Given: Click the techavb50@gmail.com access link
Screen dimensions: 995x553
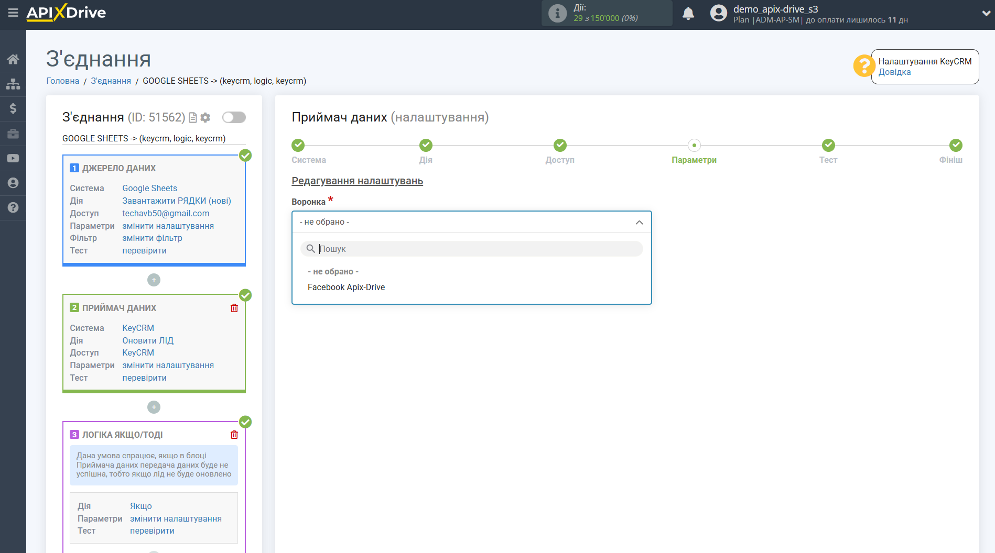Looking at the screenshot, I should [166, 213].
